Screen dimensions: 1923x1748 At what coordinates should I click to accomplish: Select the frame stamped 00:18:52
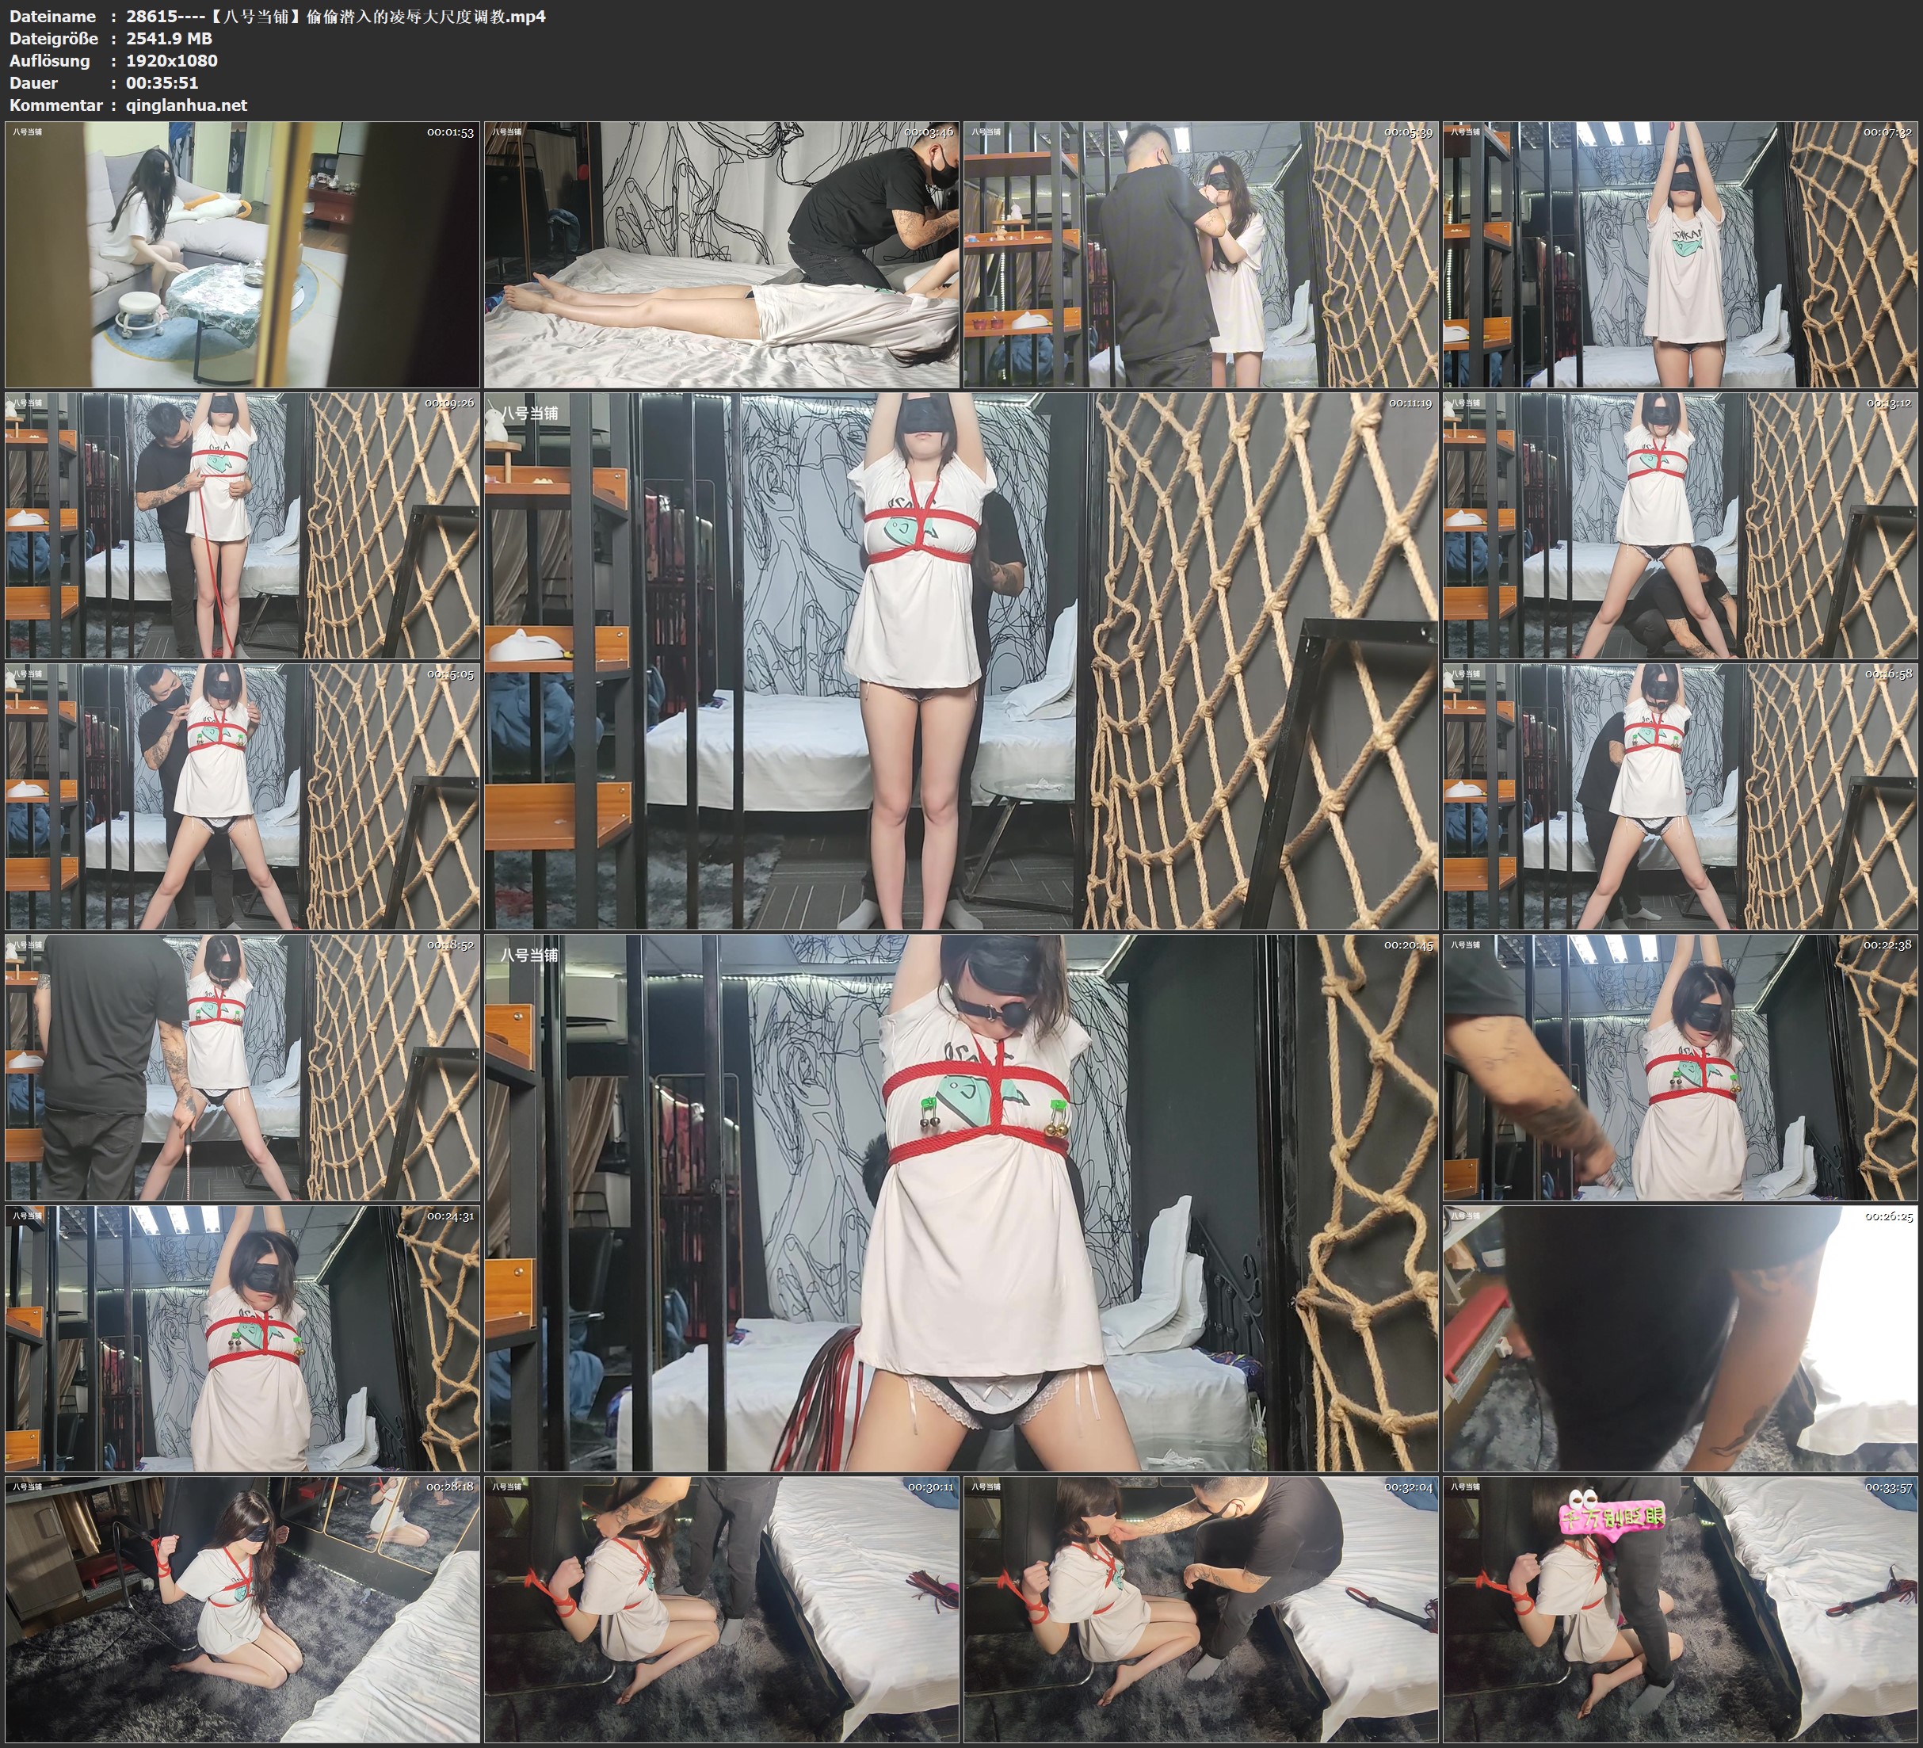[x=242, y=1067]
